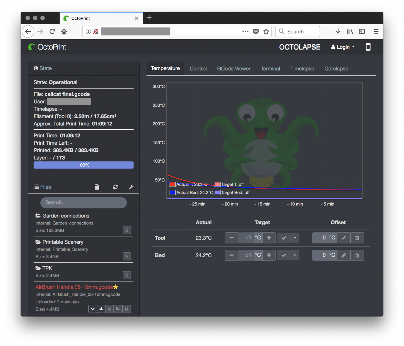Focus the files Search field
This screenshot has width=404, height=346.
pos(83,203)
